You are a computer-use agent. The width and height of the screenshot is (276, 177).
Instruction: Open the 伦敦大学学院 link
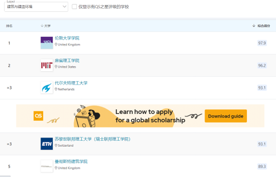(x=67, y=38)
